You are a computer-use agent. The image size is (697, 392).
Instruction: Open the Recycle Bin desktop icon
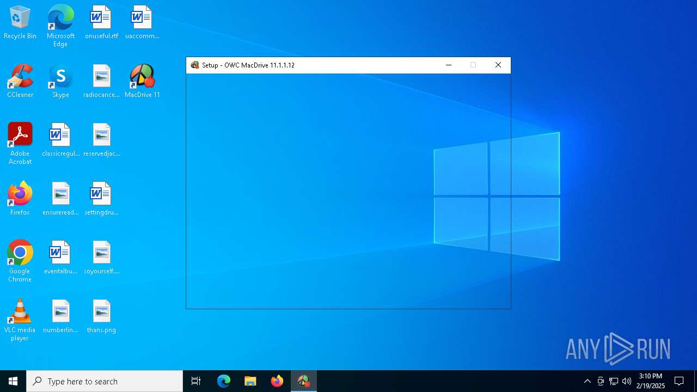click(x=20, y=23)
